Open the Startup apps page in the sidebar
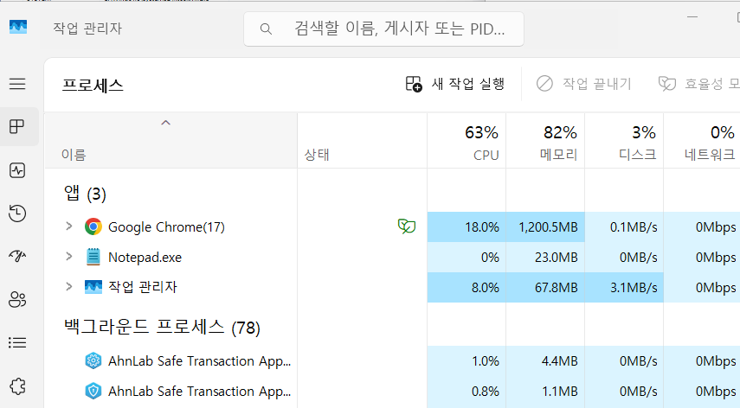This screenshot has height=408, width=740. point(17,256)
